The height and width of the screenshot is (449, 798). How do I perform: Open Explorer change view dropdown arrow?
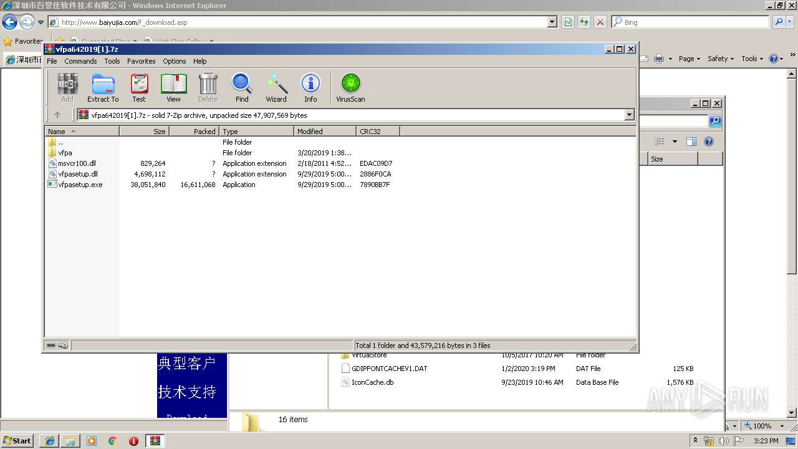pyautogui.click(x=675, y=142)
